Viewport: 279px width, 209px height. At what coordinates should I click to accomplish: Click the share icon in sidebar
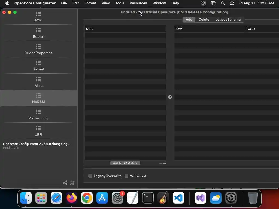coord(65,183)
